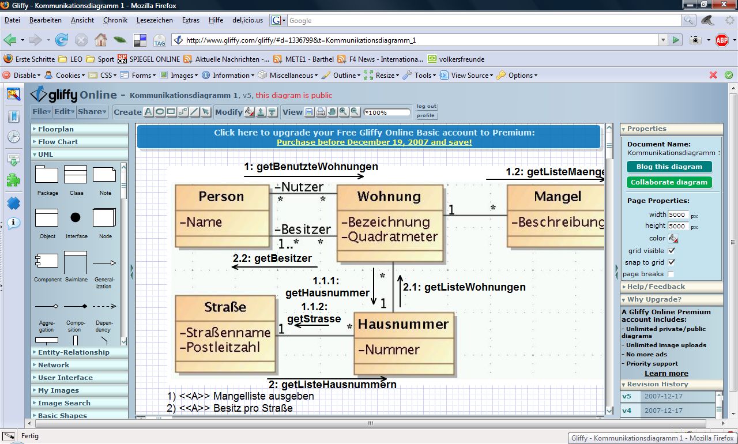Toggle the grid visible checkbox

[671, 251]
